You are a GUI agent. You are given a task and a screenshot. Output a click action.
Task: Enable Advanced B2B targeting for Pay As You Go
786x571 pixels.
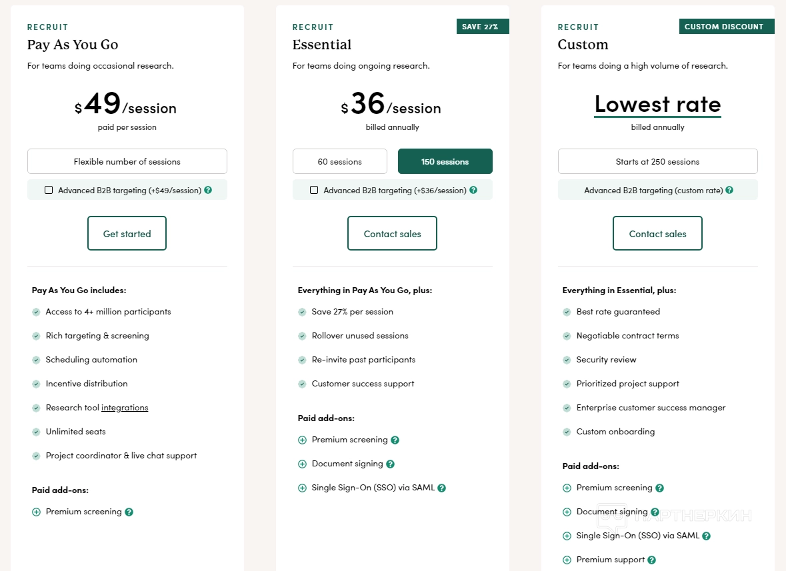tap(49, 190)
